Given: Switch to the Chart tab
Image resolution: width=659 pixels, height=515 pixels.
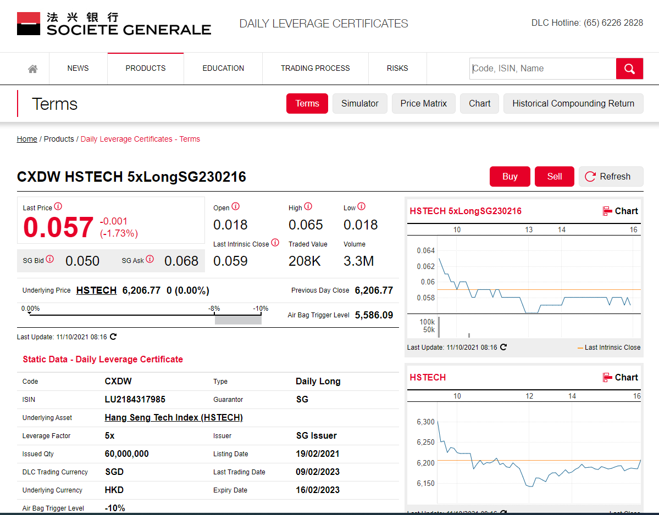Looking at the screenshot, I should click(479, 104).
